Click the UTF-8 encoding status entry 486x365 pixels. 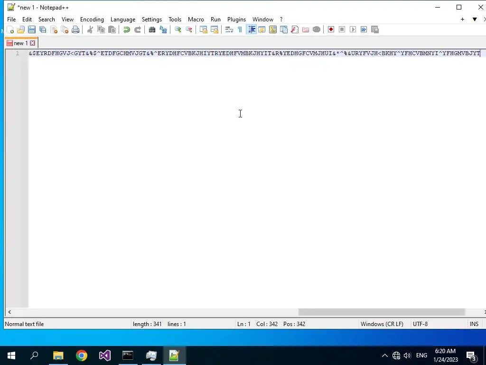coord(421,324)
